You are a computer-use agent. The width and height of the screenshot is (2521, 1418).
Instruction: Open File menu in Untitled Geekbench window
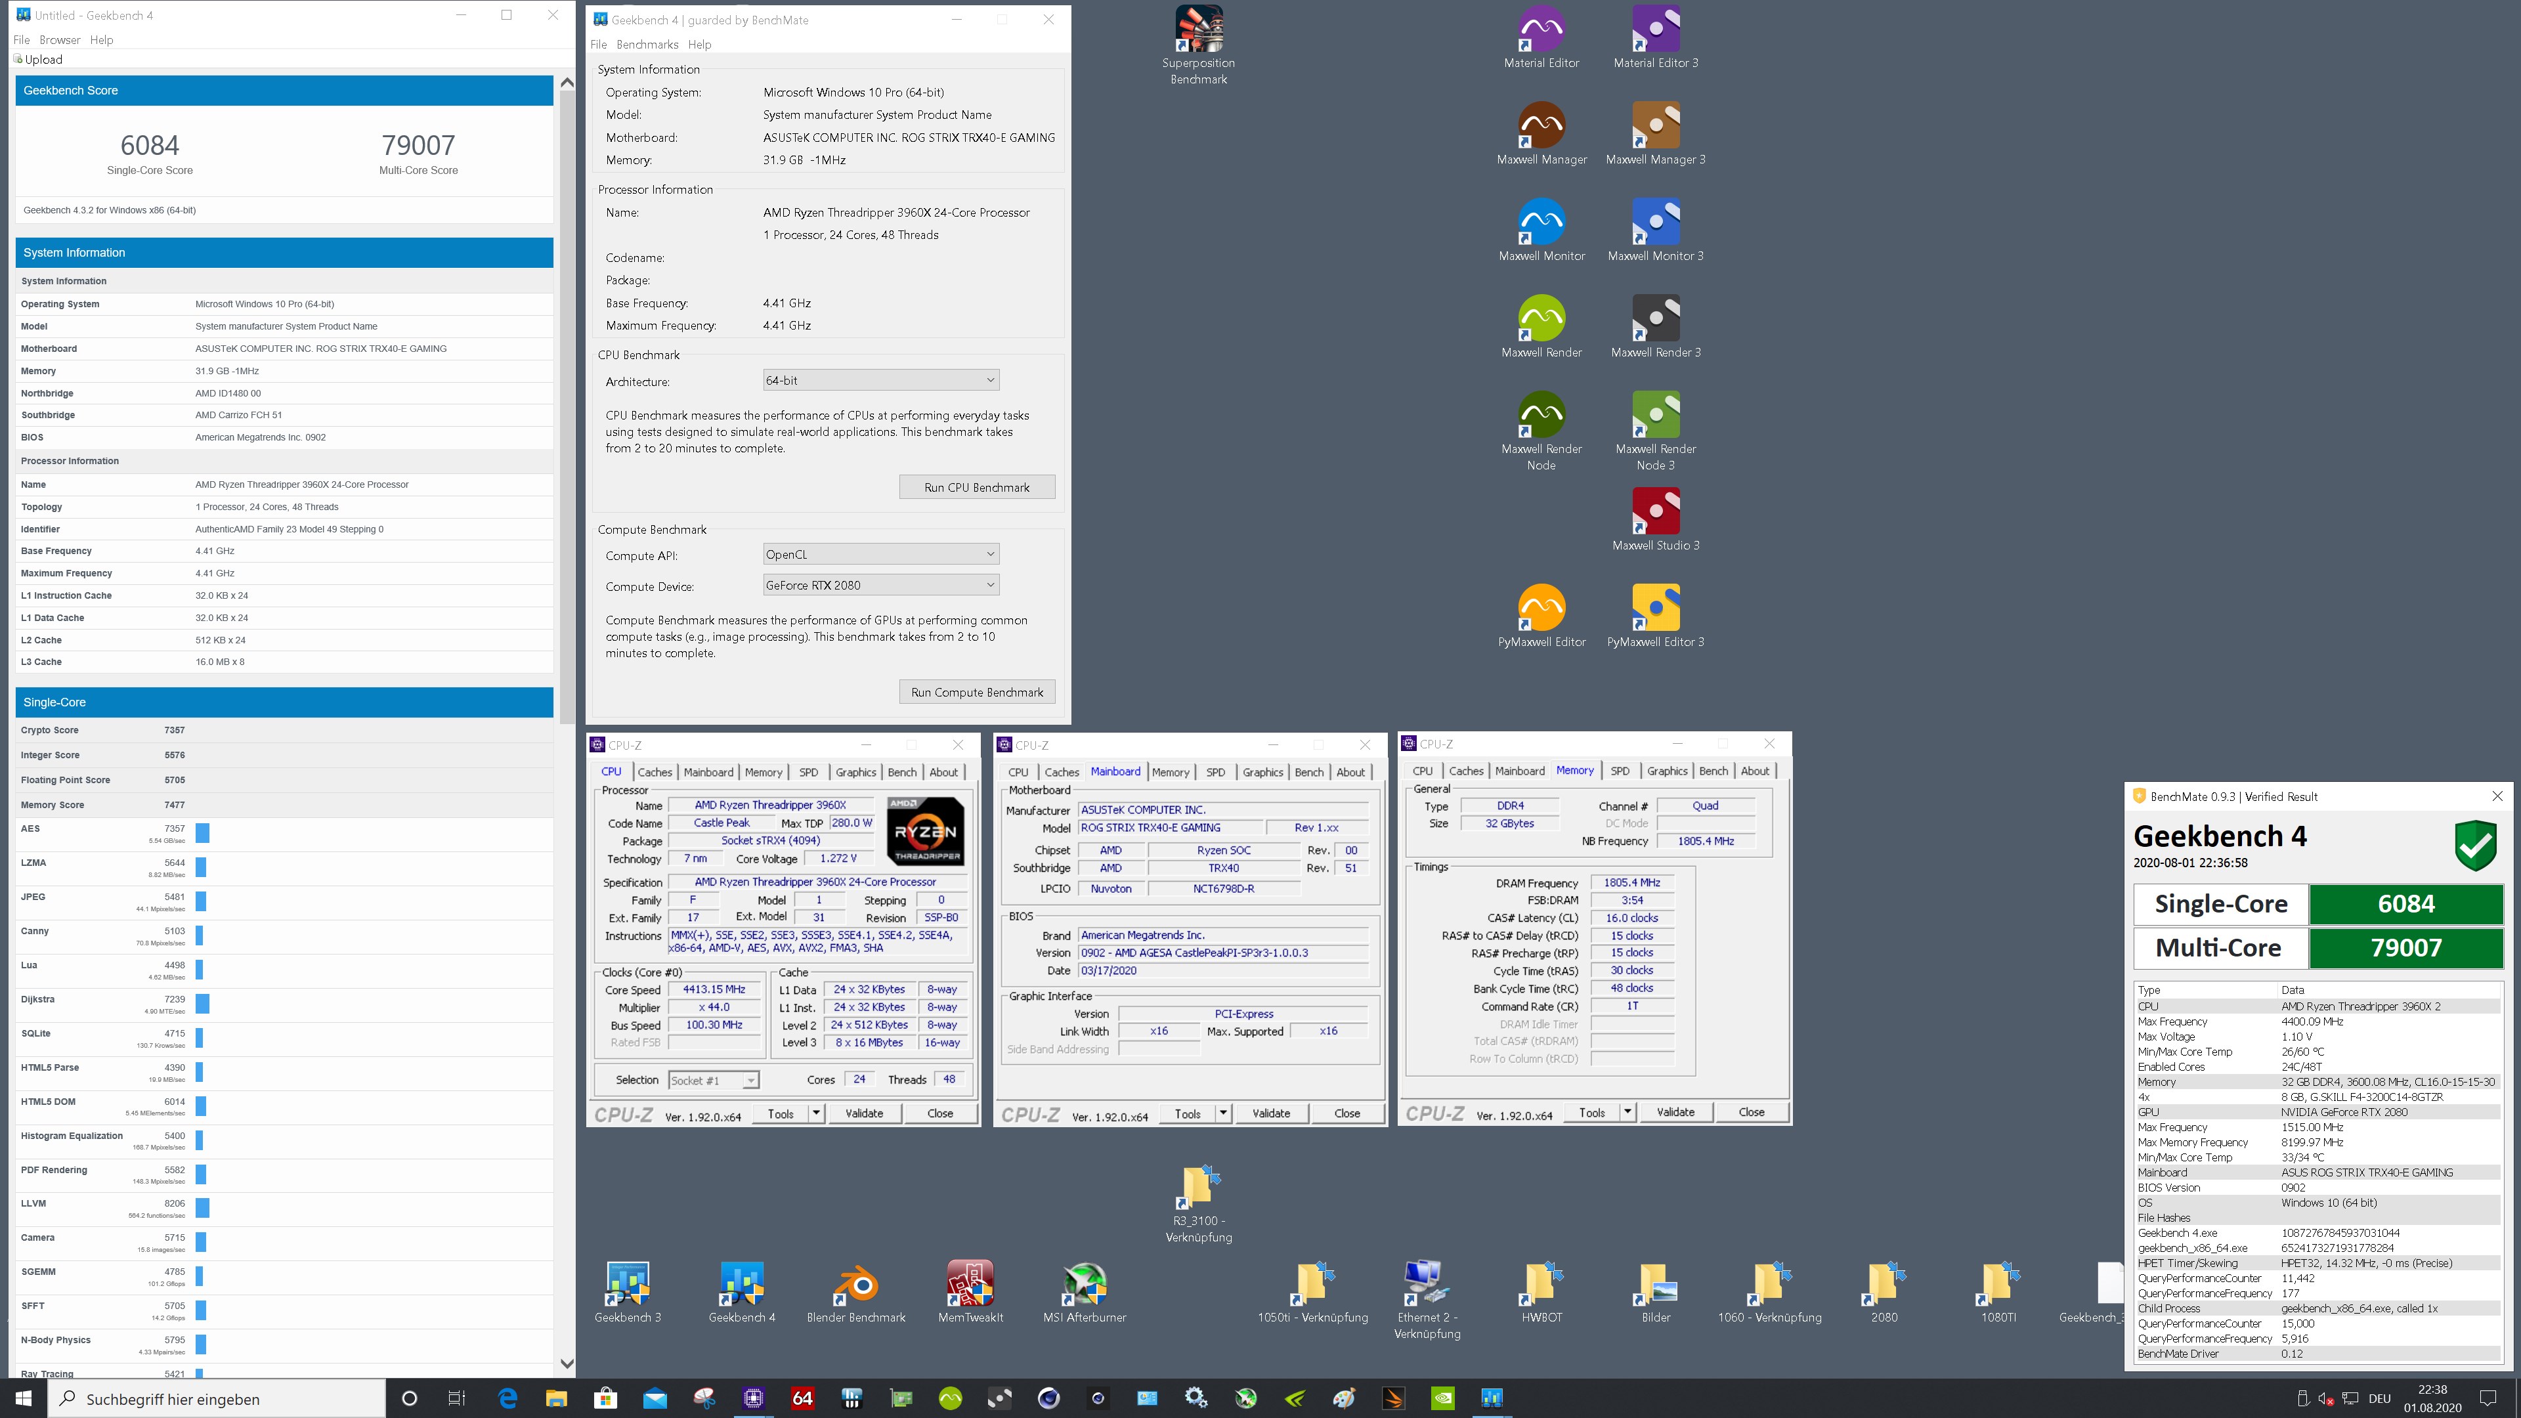[22, 39]
